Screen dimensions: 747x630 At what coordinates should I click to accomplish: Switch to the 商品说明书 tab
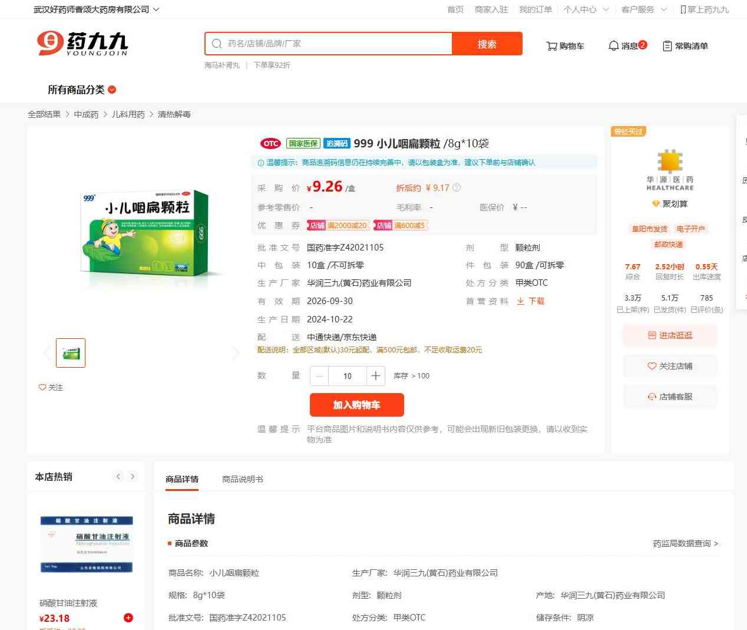point(242,479)
